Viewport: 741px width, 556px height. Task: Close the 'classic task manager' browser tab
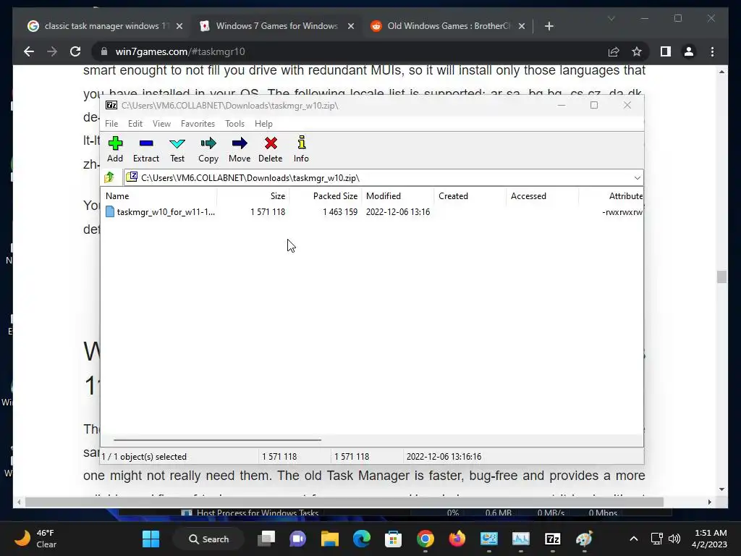point(179,26)
